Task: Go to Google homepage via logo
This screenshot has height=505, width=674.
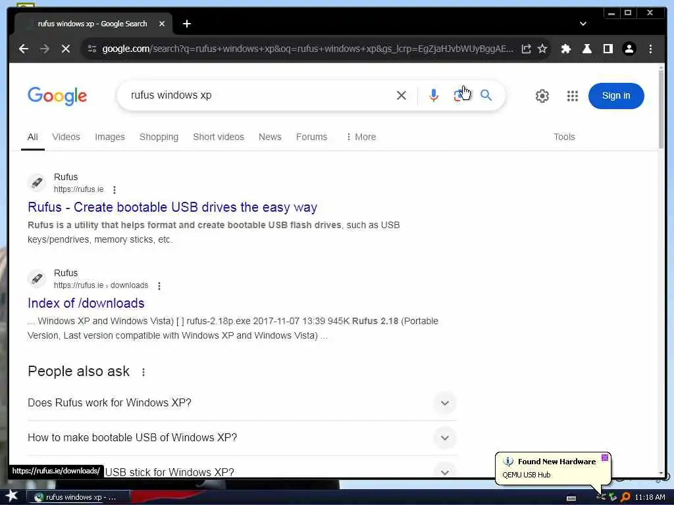Action: pos(57,96)
